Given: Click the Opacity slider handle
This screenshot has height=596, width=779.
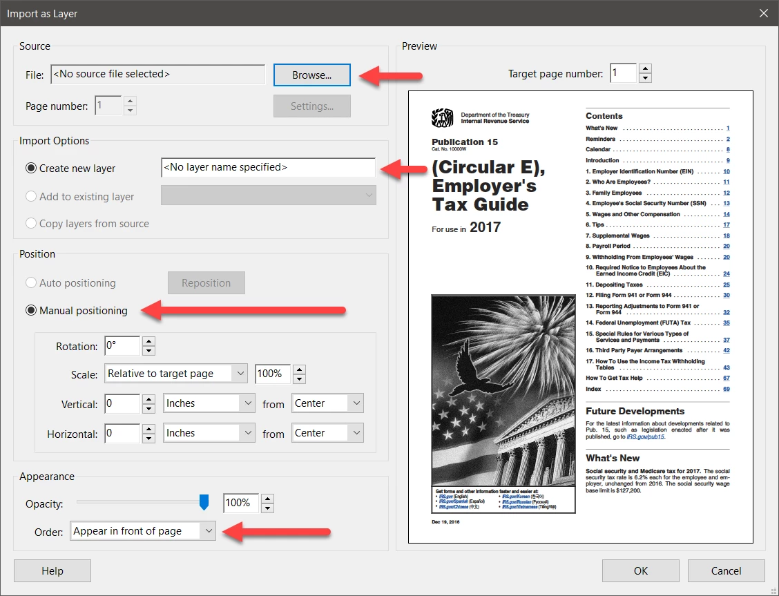Looking at the screenshot, I should (204, 502).
